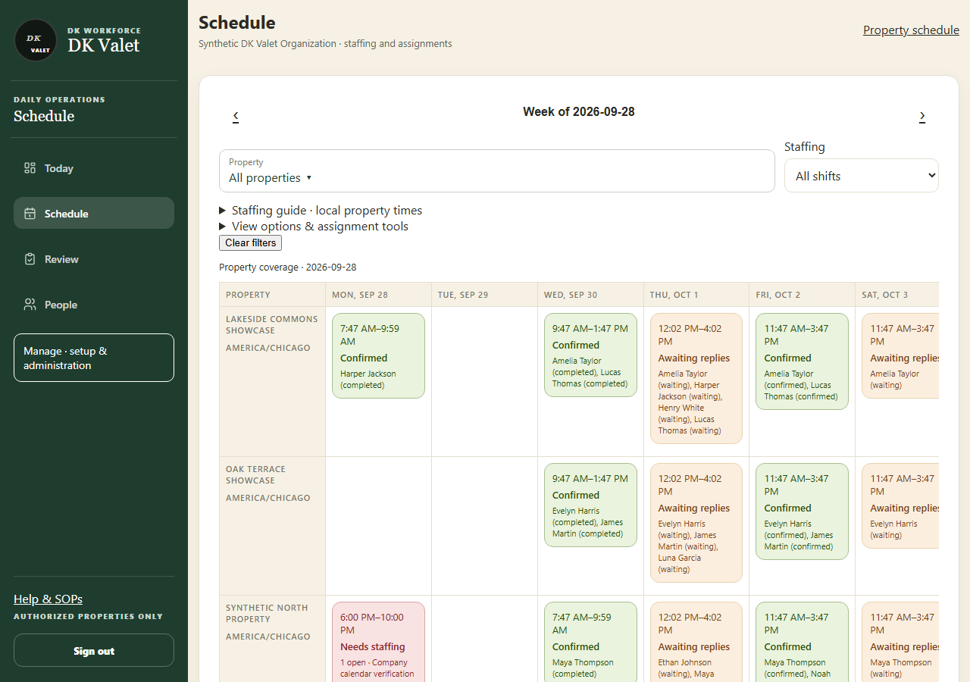Open the Staffing All shifts dropdown
Viewport: 970px width, 682px height.
862,176
